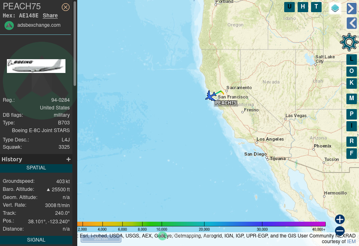Click the United States country text
The image size is (359, 246).
[x=55, y=108]
